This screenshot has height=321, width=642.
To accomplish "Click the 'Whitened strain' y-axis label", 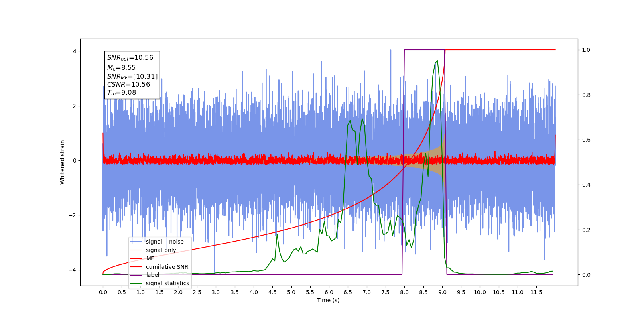I will [x=62, y=162].
